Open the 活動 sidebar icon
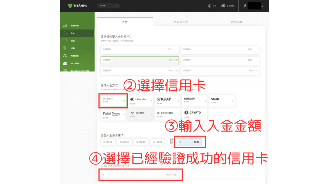This screenshot has height=184, width=329. [65, 48]
